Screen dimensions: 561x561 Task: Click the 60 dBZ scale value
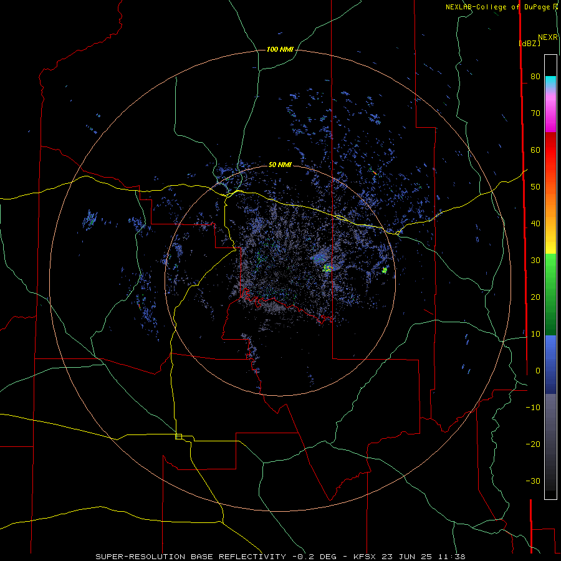[x=535, y=150]
